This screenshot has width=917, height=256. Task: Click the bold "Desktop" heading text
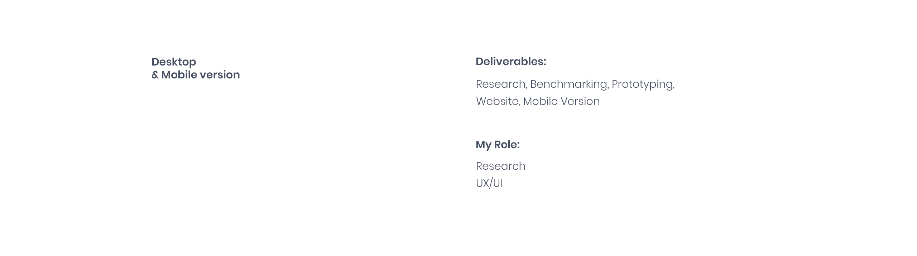[x=174, y=62]
